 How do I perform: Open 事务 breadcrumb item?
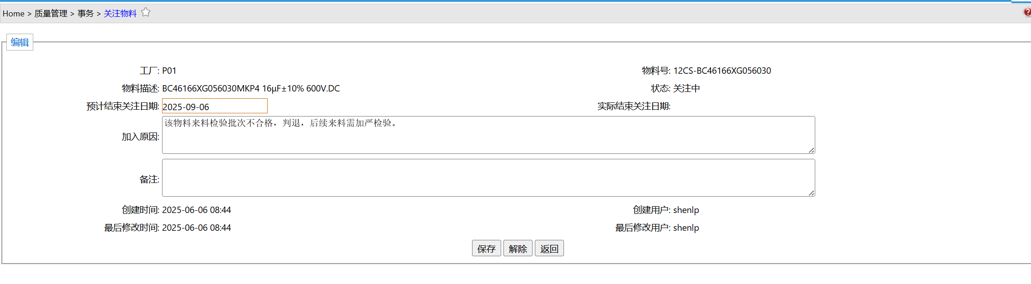86,14
